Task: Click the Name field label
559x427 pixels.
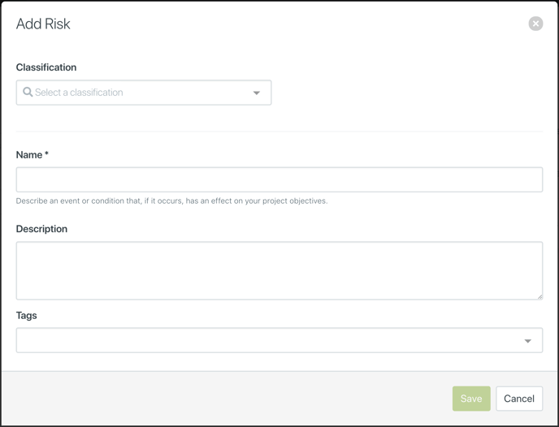Action: click(x=29, y=155)
